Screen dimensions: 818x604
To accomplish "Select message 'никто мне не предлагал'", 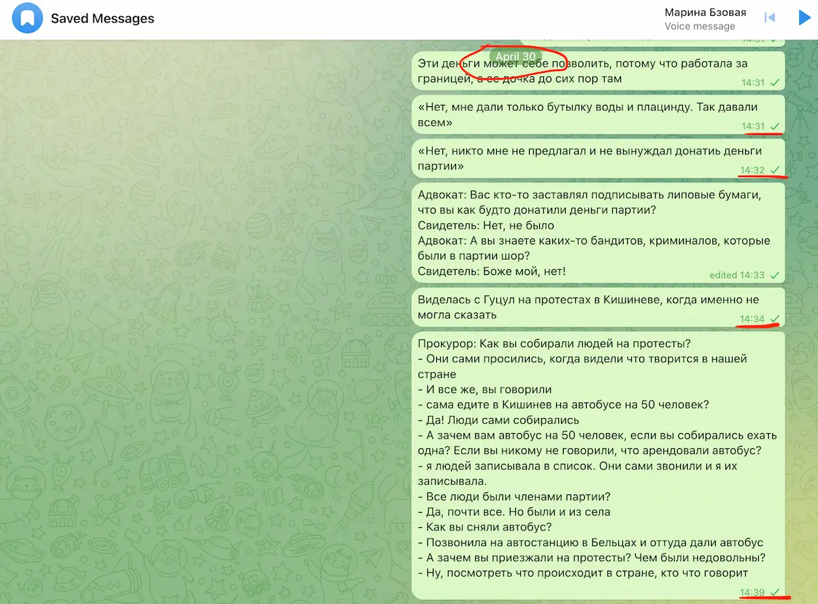I will coord(599,159).
